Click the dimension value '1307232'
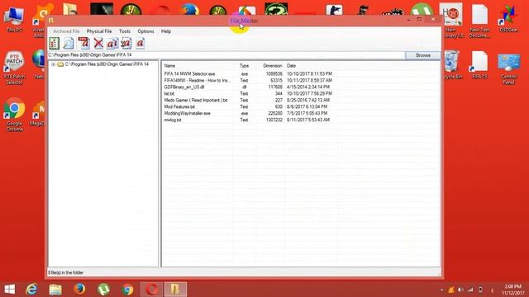This screenshot has height=297, width=529. [274, 120]
